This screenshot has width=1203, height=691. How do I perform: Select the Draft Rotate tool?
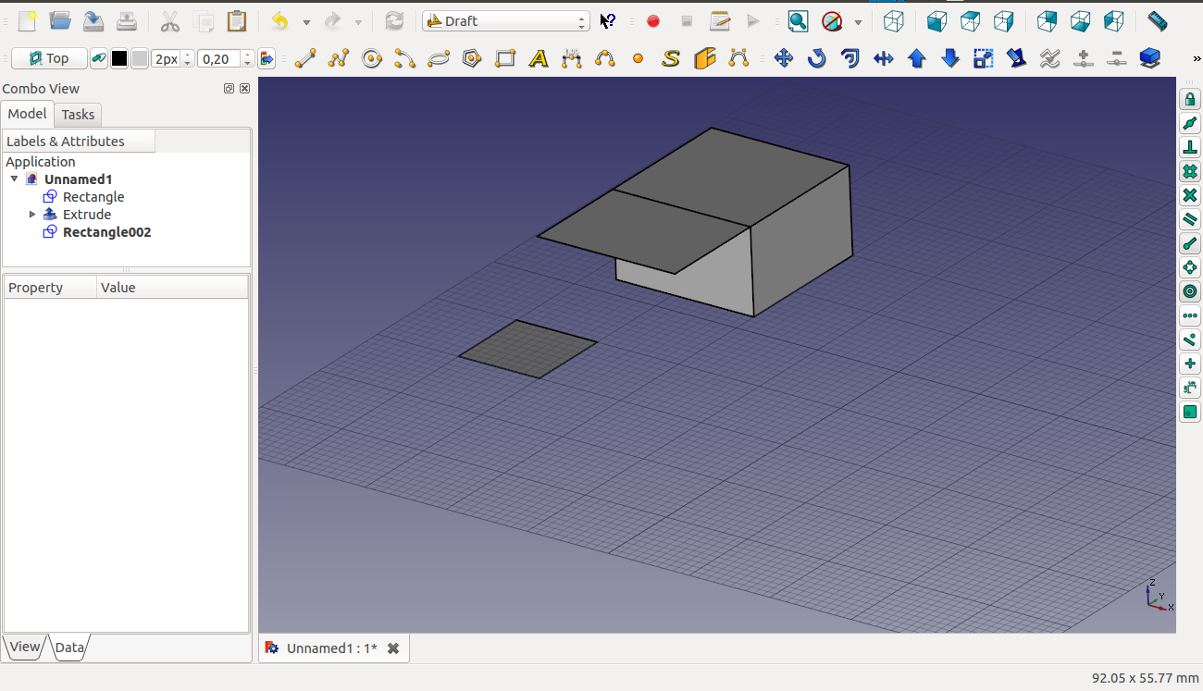(x=816, y=59)
